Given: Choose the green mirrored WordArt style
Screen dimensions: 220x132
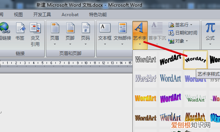Looking at the screenshot, I should pyautogui.click(x=195, y=99).
